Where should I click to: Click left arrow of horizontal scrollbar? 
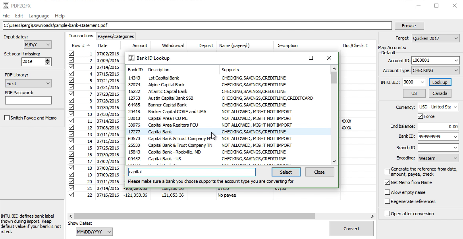click(x=70, y=216)
